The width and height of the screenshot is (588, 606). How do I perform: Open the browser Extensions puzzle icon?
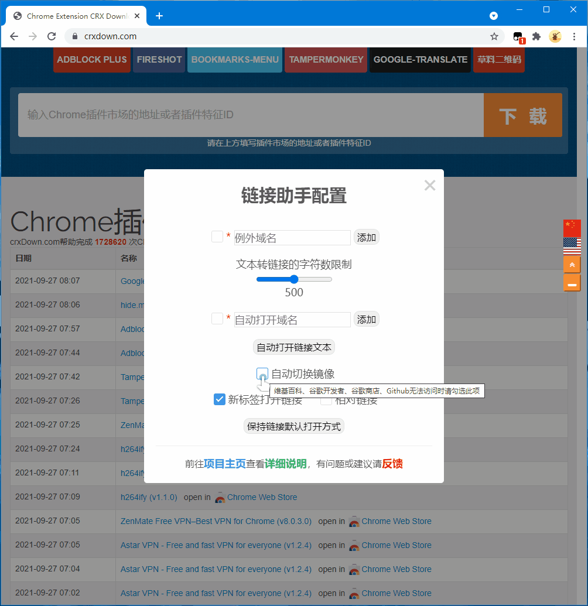tap(536, 36)
